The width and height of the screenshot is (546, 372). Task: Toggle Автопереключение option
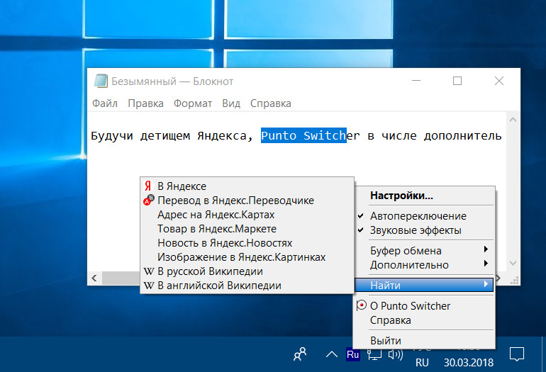click(424, 216)
